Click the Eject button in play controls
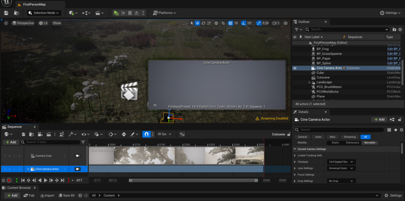 pyautogui.click(x=137, y=13)
